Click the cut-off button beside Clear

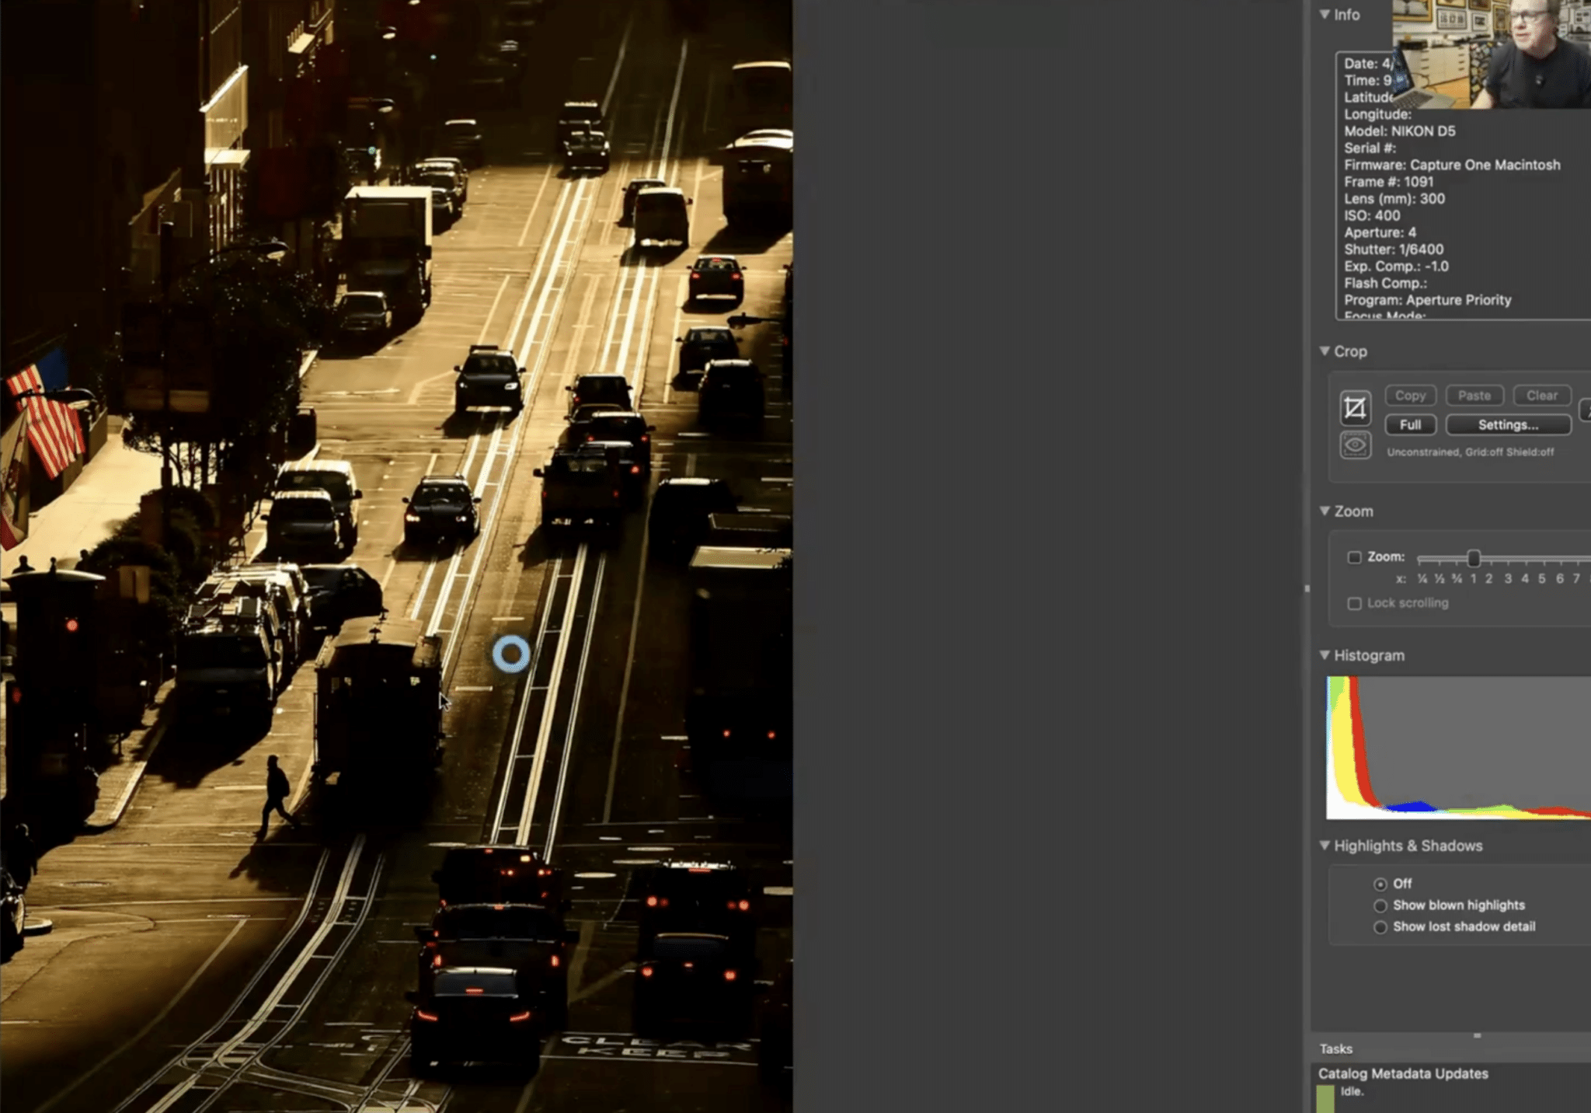1585,409
